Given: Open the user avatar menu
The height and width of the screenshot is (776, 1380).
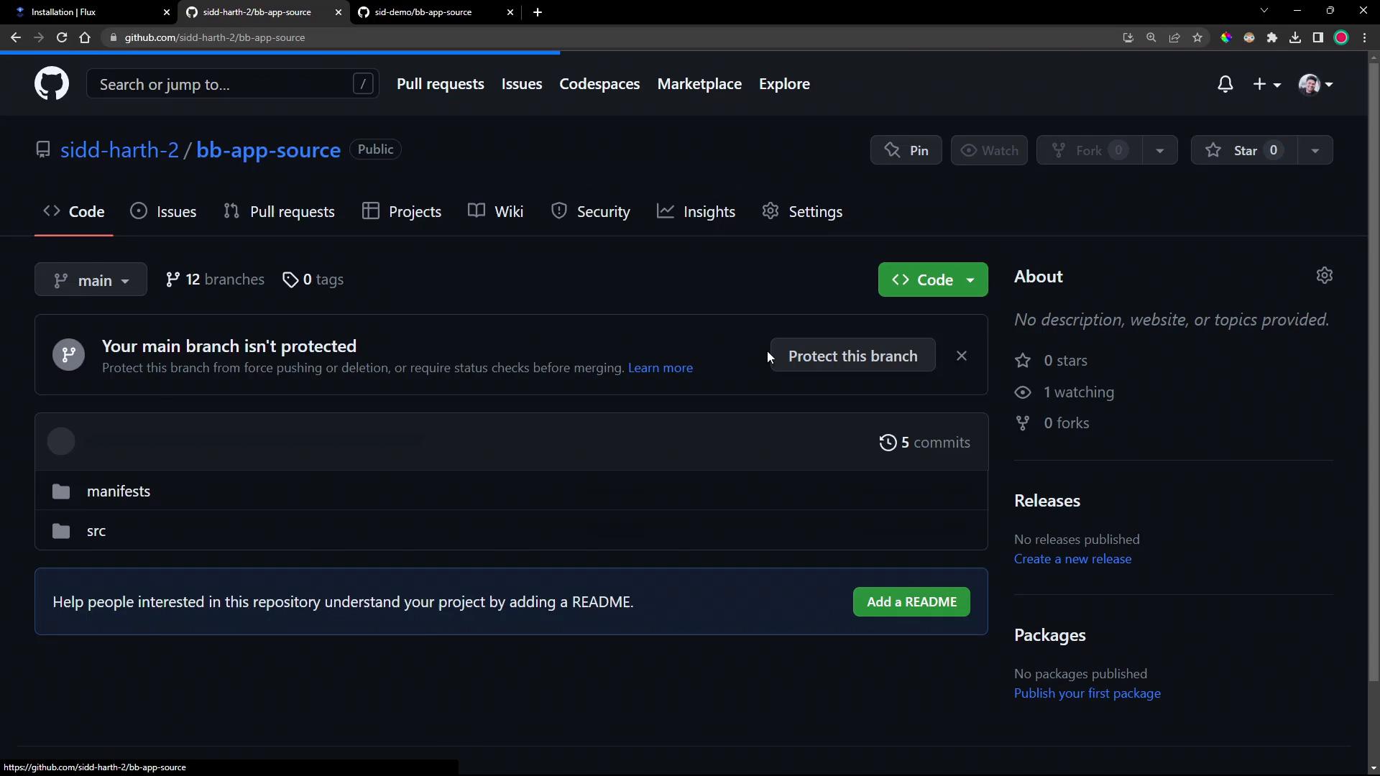Looking at the screenshot, I should tap(1316, 84).
